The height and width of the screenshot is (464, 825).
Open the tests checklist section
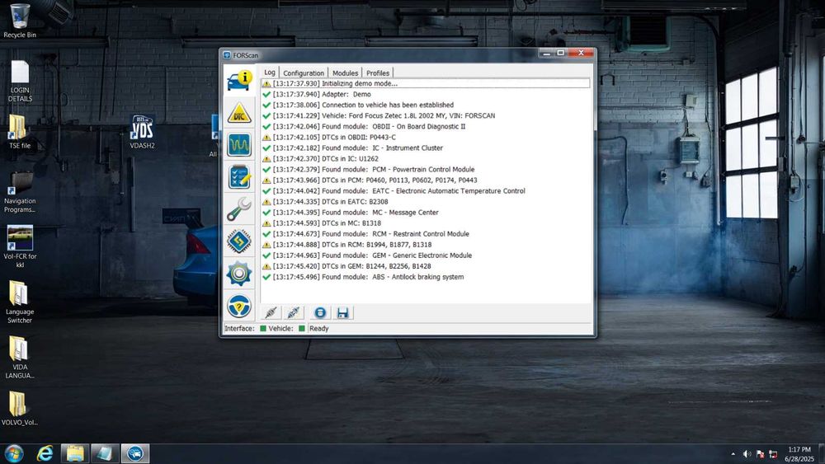coord(239,177)
